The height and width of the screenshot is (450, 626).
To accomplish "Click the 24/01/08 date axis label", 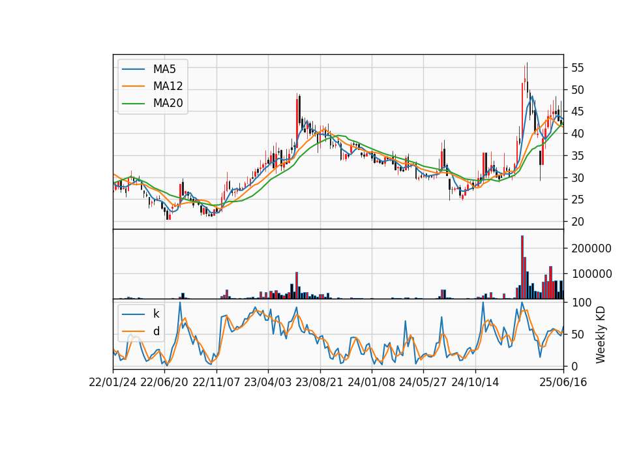I will coord(371,382).
